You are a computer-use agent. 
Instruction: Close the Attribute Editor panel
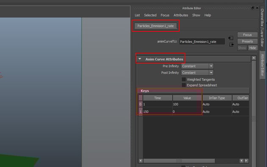click(257, 8)
